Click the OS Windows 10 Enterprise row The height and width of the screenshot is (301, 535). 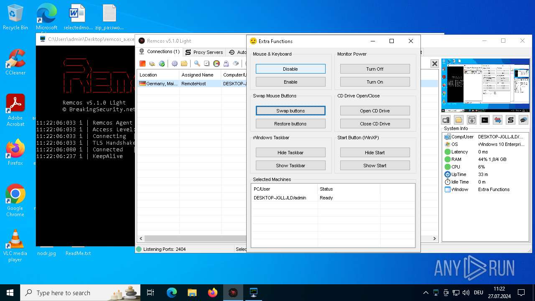tap(485, 144)
